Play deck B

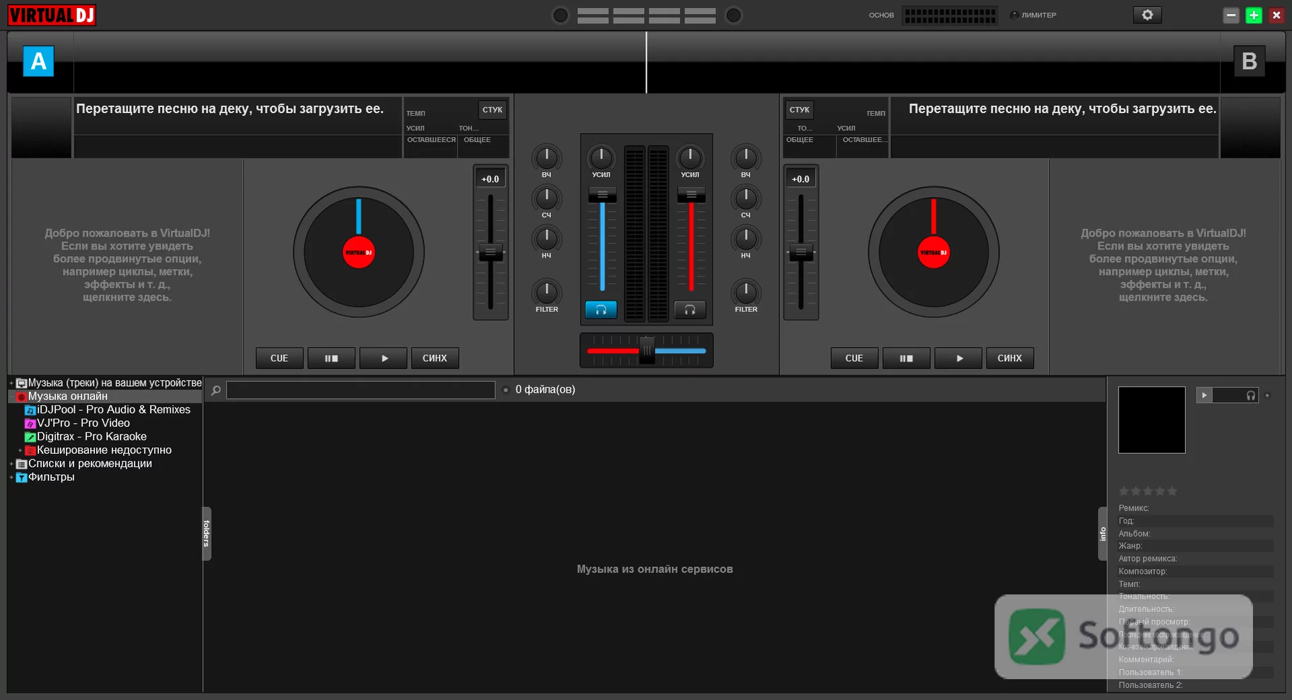pos(959,358)
